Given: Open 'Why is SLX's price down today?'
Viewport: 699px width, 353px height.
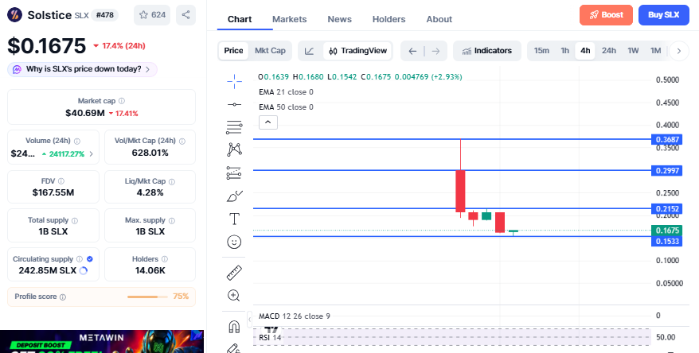Looking at the screenshot, I should tap(82, 69).
